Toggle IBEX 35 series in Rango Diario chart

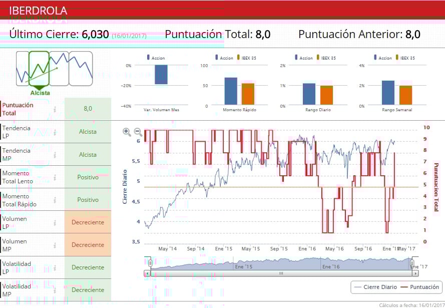(x=326, y=58)
